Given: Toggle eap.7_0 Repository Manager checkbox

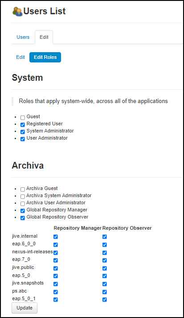Looking at the screenshot, I should click(56, 260).
